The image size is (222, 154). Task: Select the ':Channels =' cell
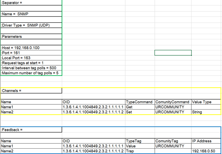[x=31, y=90]
